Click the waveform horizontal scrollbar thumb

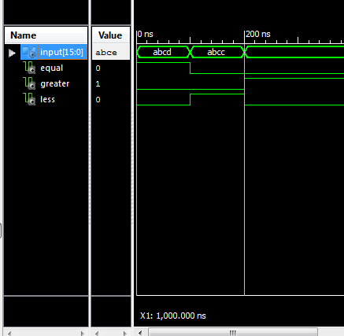click(233, 333)
